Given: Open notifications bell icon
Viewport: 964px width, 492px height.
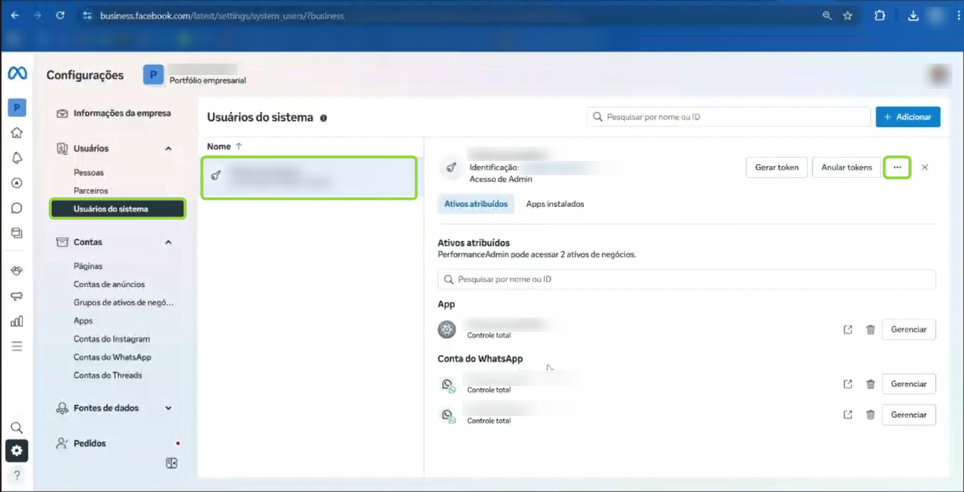Looking at the screenshot, I should coord(17,158).
